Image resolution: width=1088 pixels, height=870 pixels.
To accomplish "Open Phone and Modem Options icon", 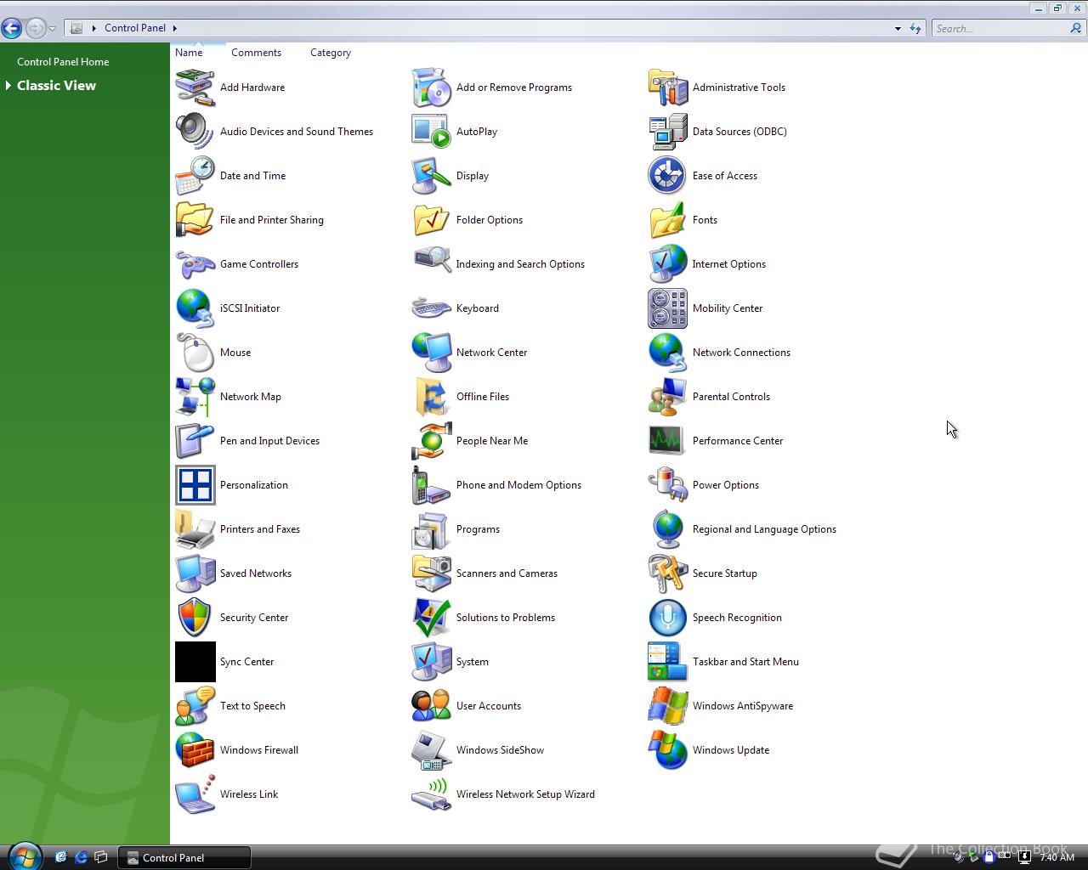I will click(431, 485).
